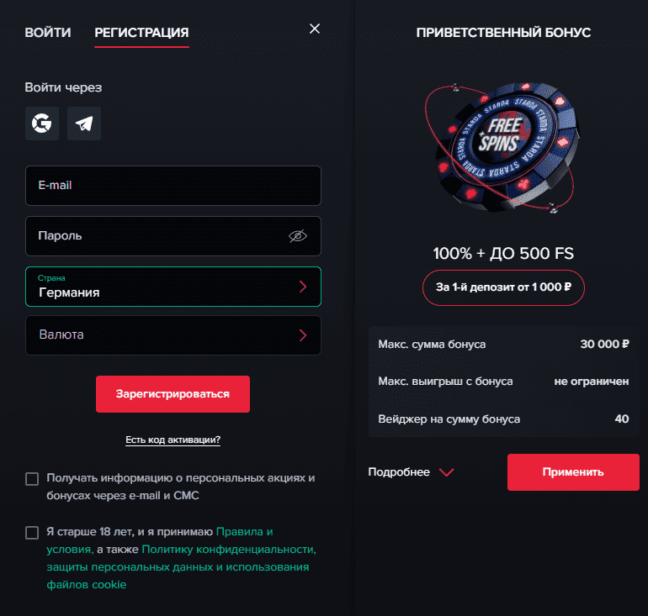This screenshot has height=616, width=648.
Task: Click the first deposit from 1 000 ₽ badge
Action: click(503, 287)
